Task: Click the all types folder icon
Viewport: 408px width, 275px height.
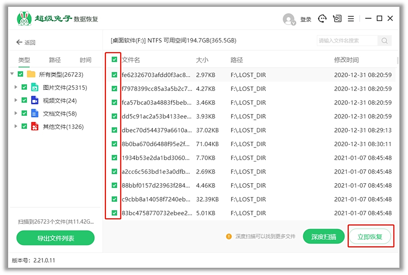Action: [31, 75]
